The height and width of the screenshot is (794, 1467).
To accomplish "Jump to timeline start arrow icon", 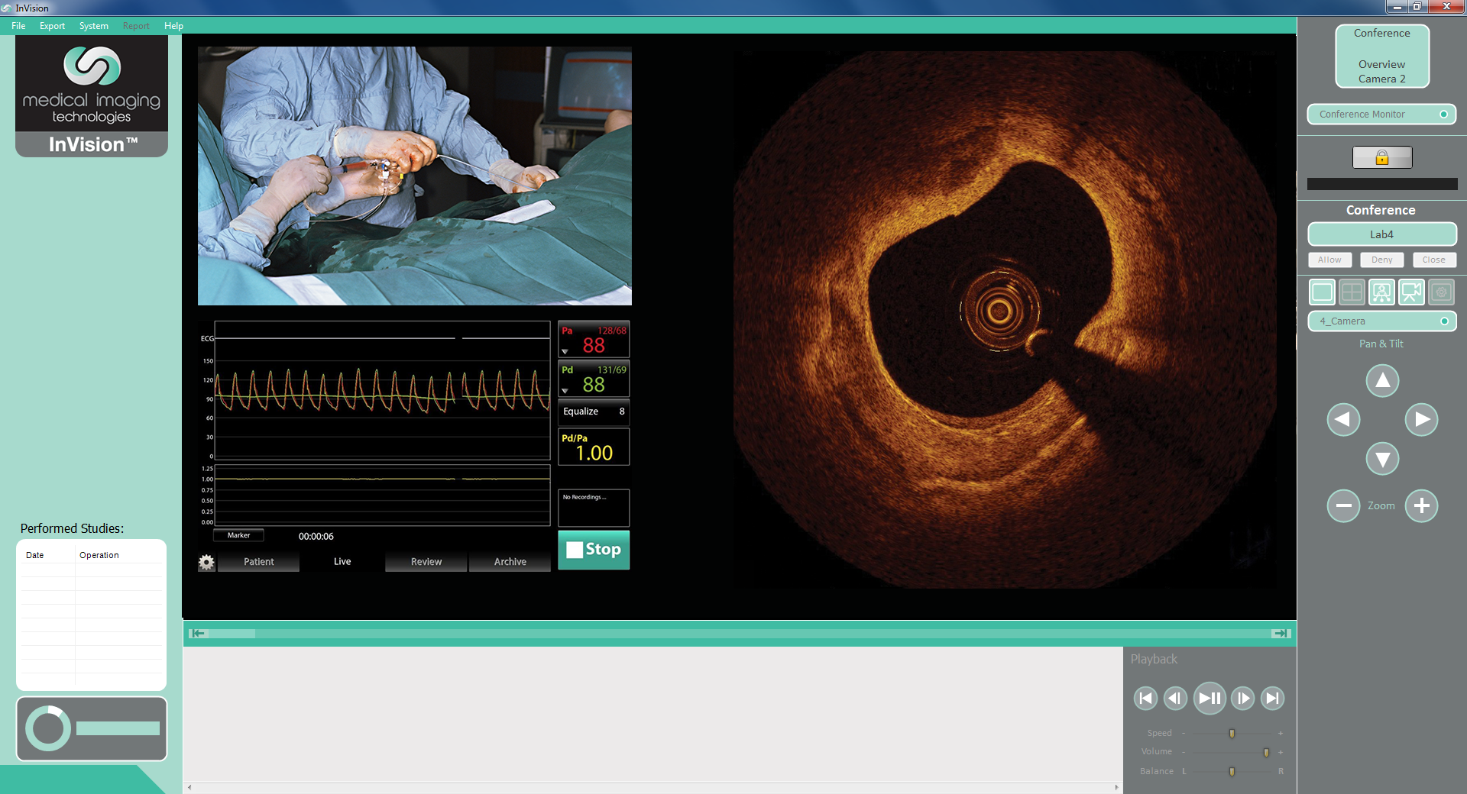I will [x=199, y=634].
